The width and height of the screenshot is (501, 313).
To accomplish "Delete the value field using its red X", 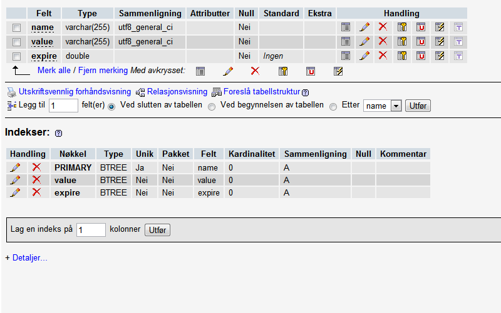I will 383,41.
